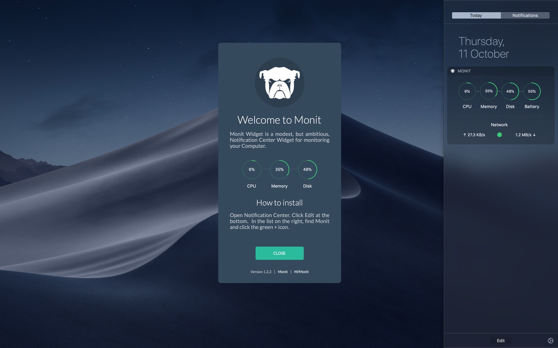The height and width of the screenshot is (348, 558).
Task: Click the upload arrow beside 27.3 KB/s
Action: coord(464,135)
